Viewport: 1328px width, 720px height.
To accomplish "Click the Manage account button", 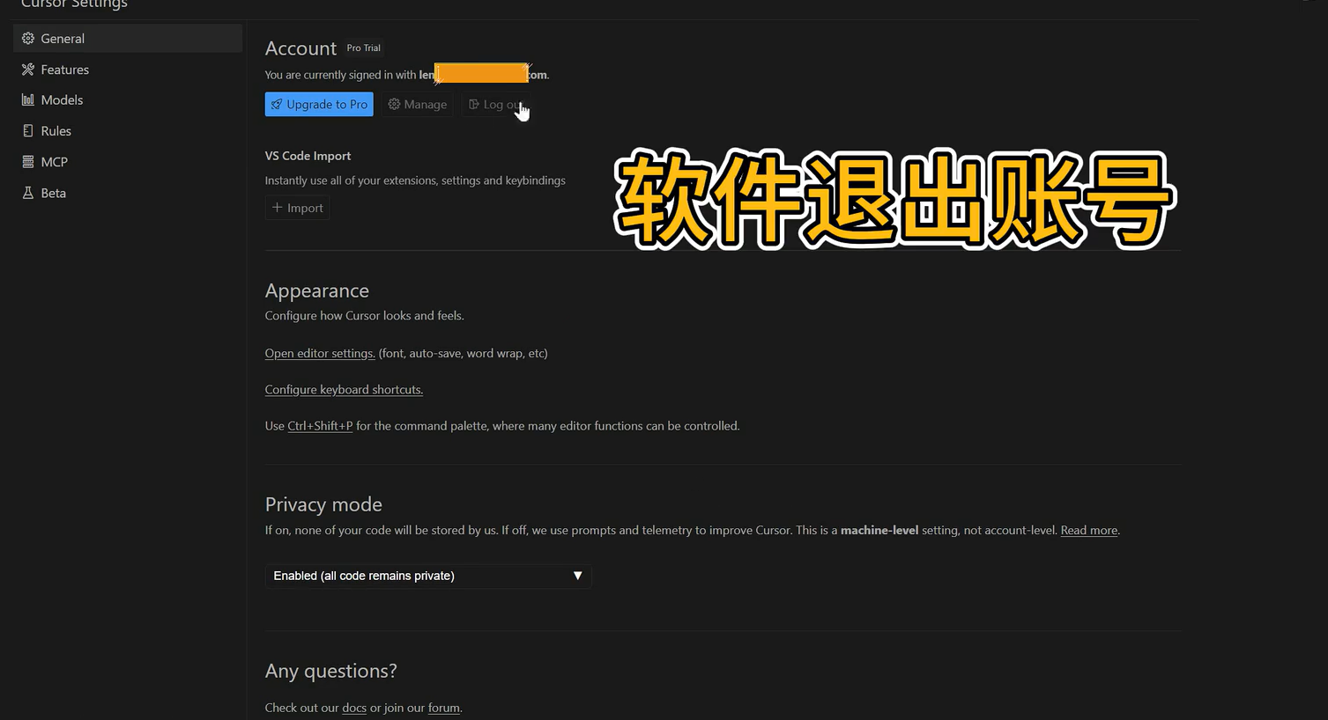I will click(x=418, y=105).
